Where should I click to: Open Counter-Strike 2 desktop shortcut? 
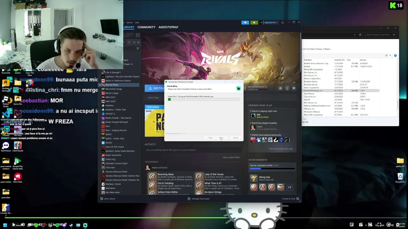(x=6, y=210)
